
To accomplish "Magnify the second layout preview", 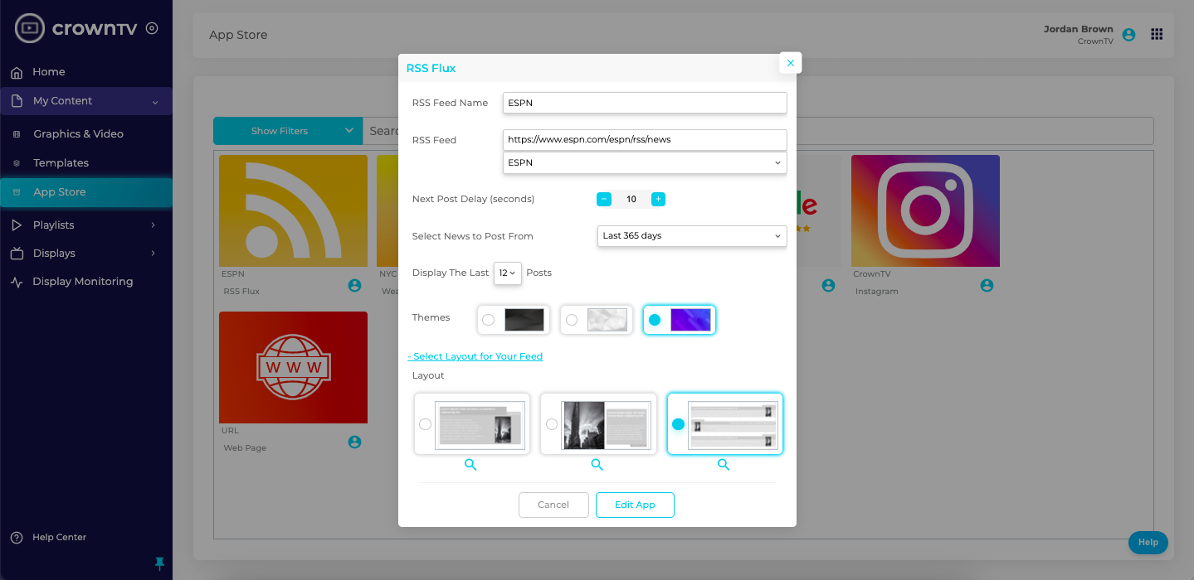I will tap(597, 465).
